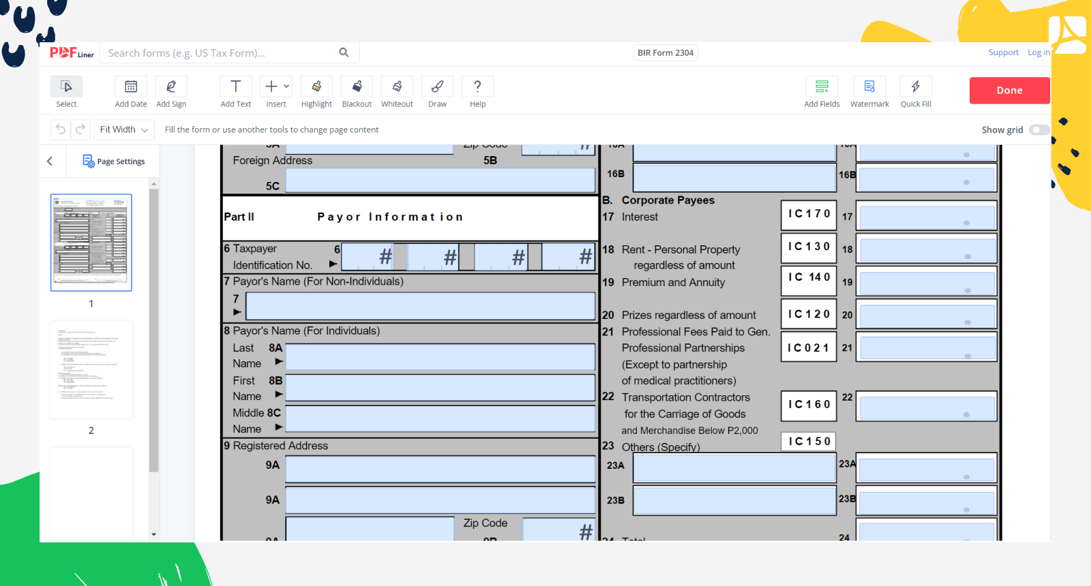
Task: Click the Middle Name 8C field
Action: 440,419
